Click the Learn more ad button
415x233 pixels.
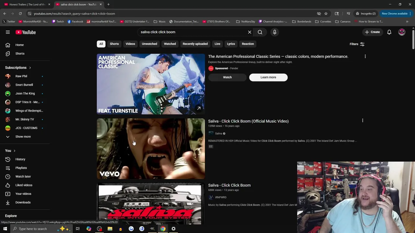coord(268,77)
